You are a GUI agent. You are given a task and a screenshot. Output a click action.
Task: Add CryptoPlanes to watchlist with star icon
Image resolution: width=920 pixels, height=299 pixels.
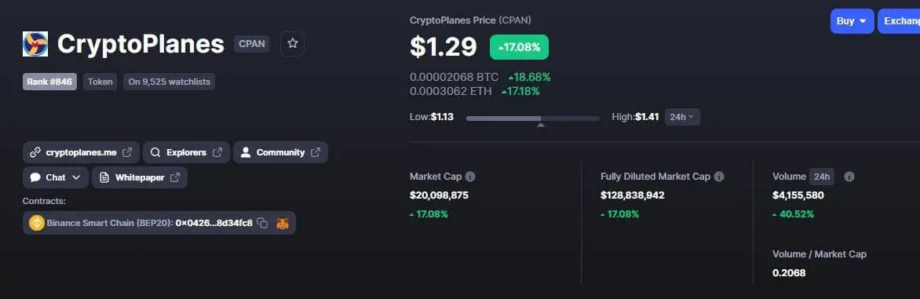pyautogui.click(x=292, y=44)
